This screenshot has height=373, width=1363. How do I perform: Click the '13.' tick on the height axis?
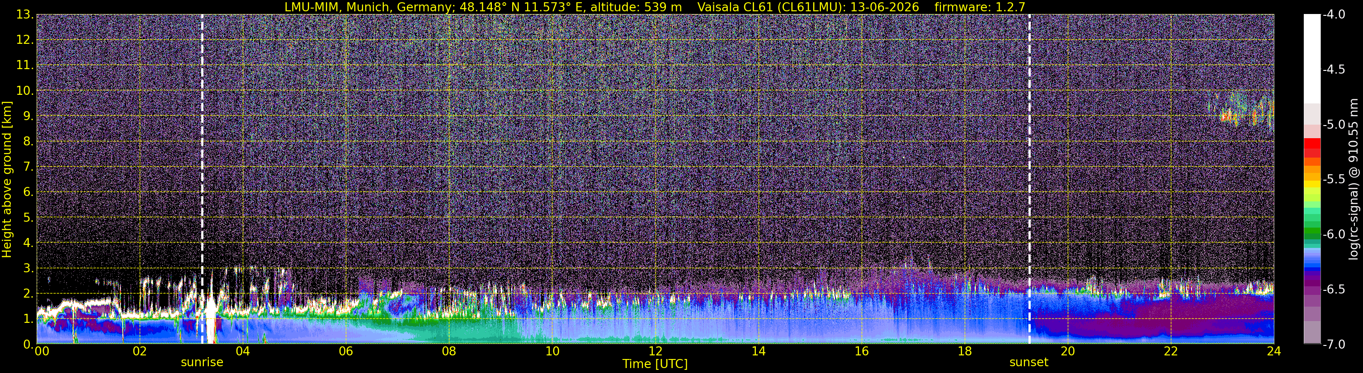coord(25,15)
